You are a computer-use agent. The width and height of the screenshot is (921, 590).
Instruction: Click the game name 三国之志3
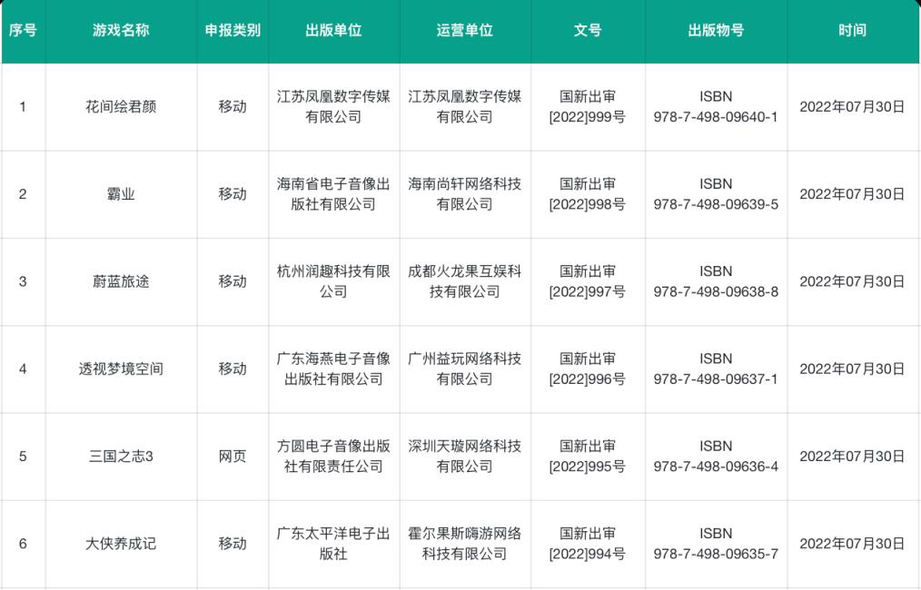pos(121,457)
